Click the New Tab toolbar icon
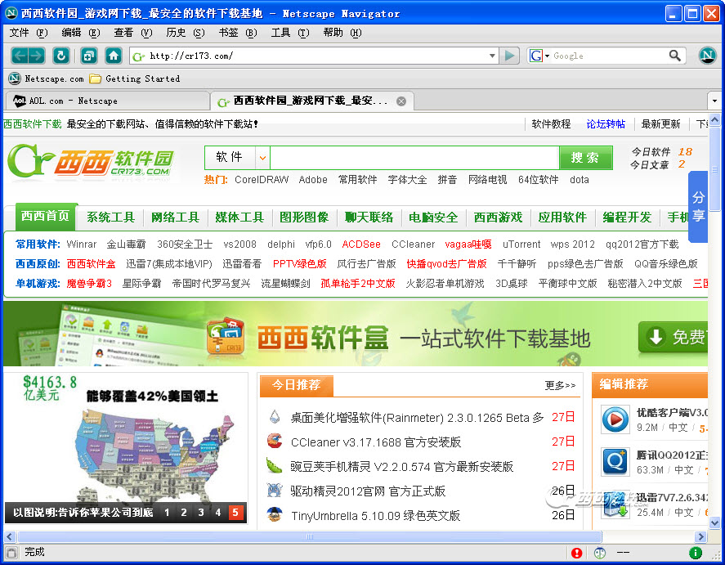Viewport: 725px width, 565px height. tap(88, 56)
